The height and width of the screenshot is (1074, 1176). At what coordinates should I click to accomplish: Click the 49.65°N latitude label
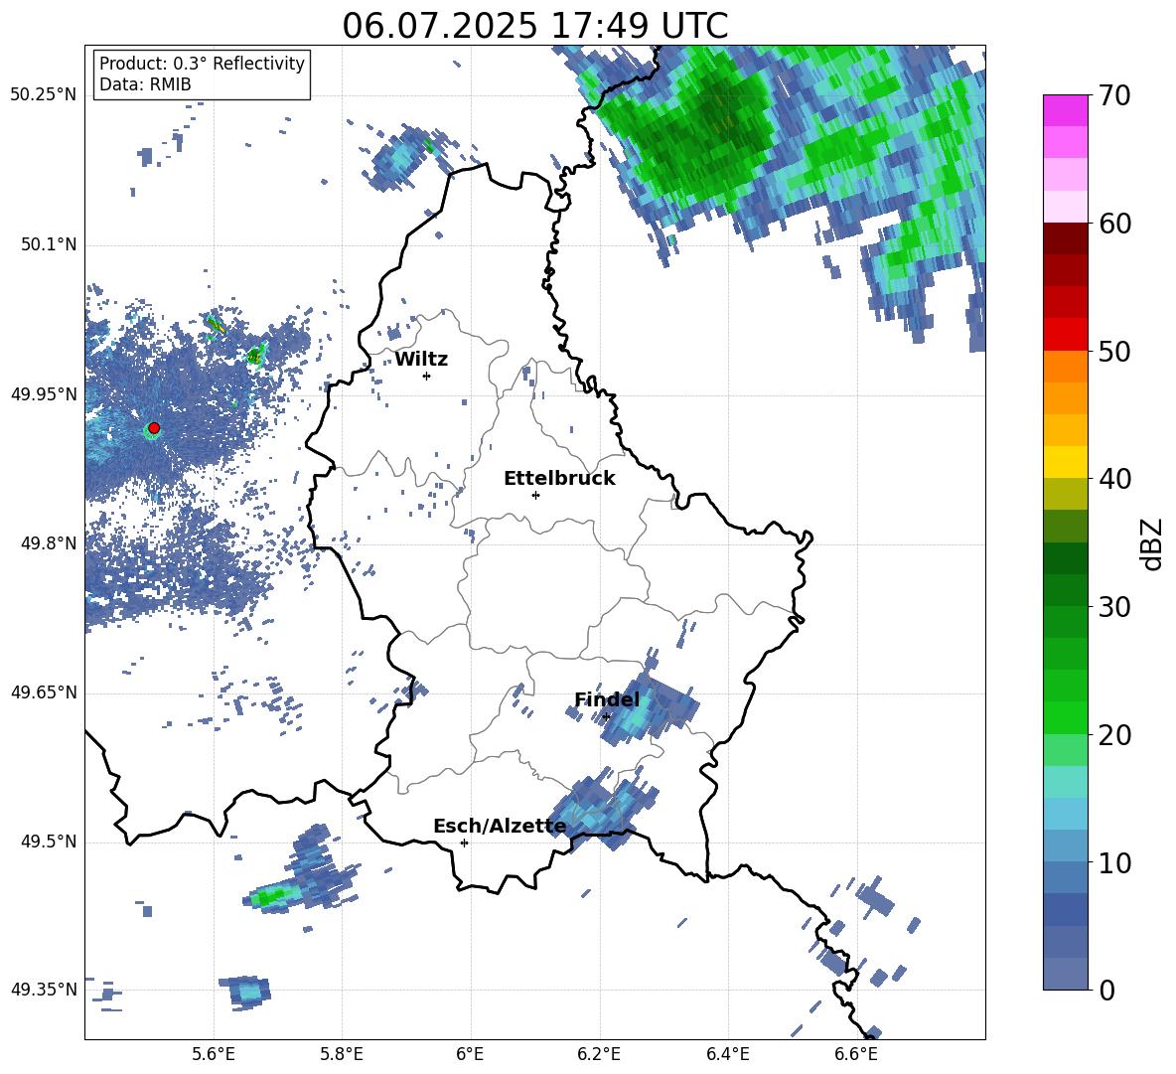(x=44, y=692)
